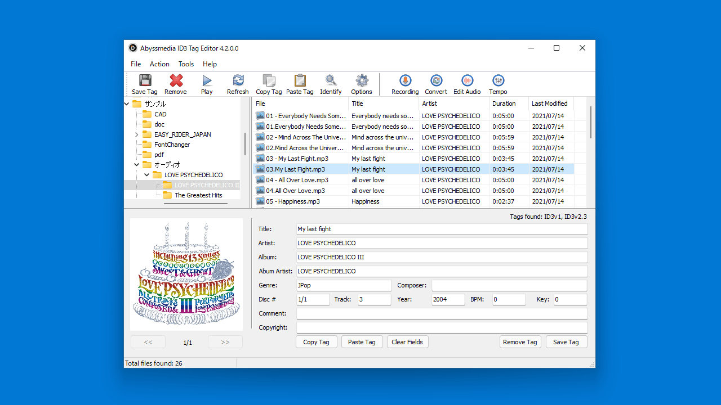721x405 pixels.
Task: Open the Tools menu
Action: click(186, 64)
